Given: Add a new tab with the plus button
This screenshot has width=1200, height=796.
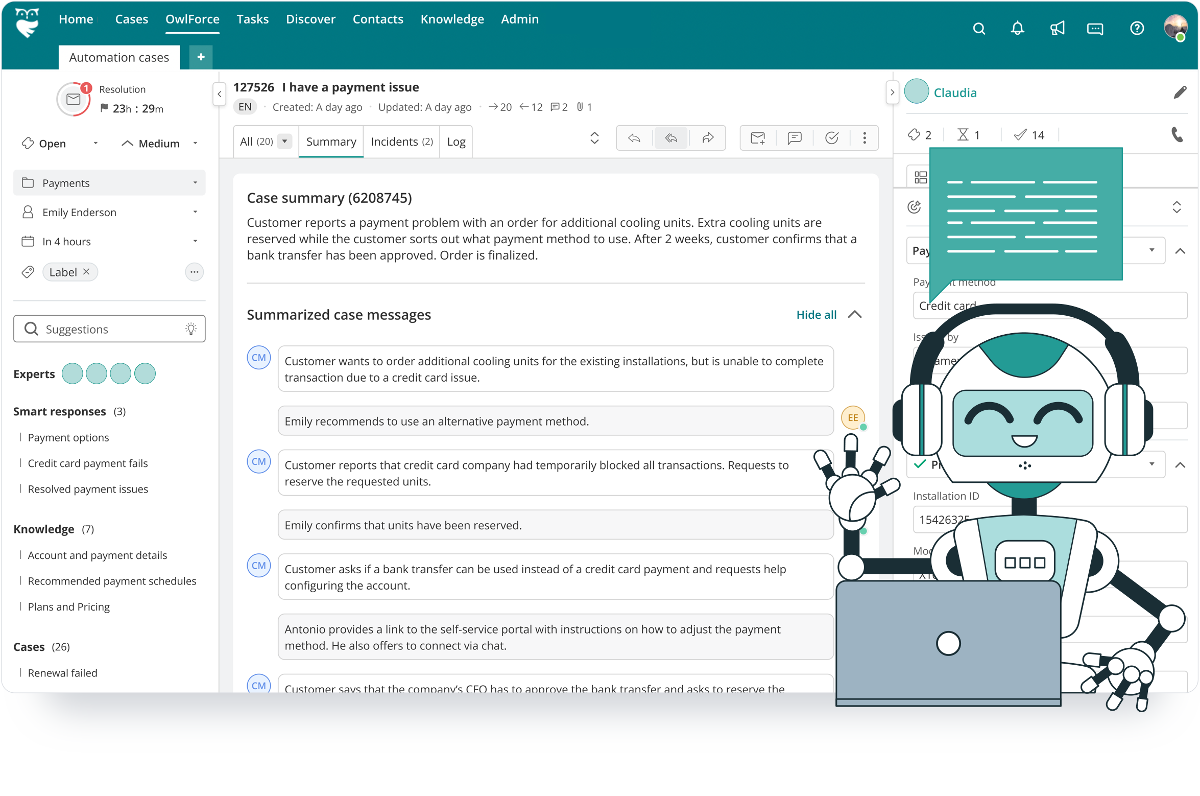Looking at the screenshot, I should point(201,57).
